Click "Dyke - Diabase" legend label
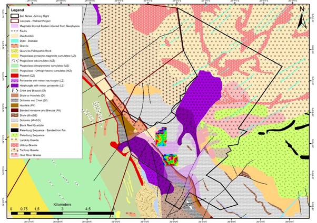The width and height of the screenshot is (317, 223). [29, 41]
